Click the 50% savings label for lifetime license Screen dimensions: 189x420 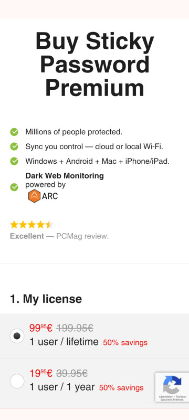point(125,343)
